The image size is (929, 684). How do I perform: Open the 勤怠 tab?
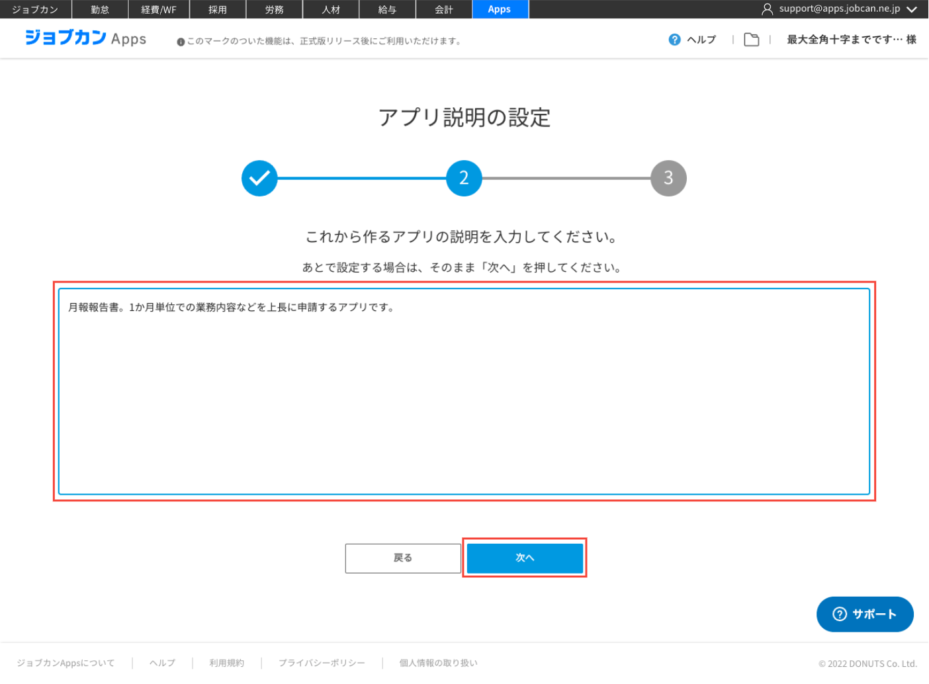tap(100, 9)
